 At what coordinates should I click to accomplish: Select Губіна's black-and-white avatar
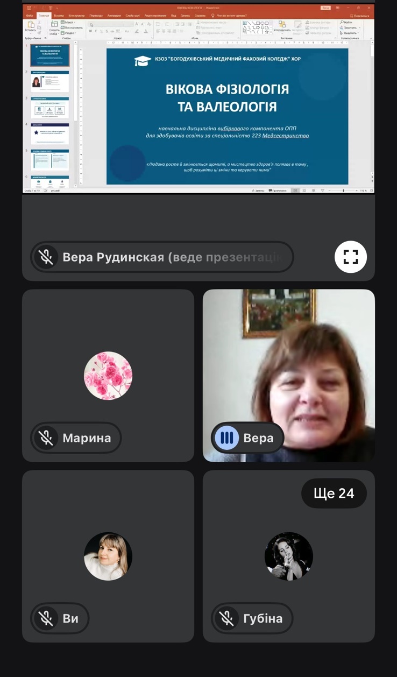click(x=289, y=556)
